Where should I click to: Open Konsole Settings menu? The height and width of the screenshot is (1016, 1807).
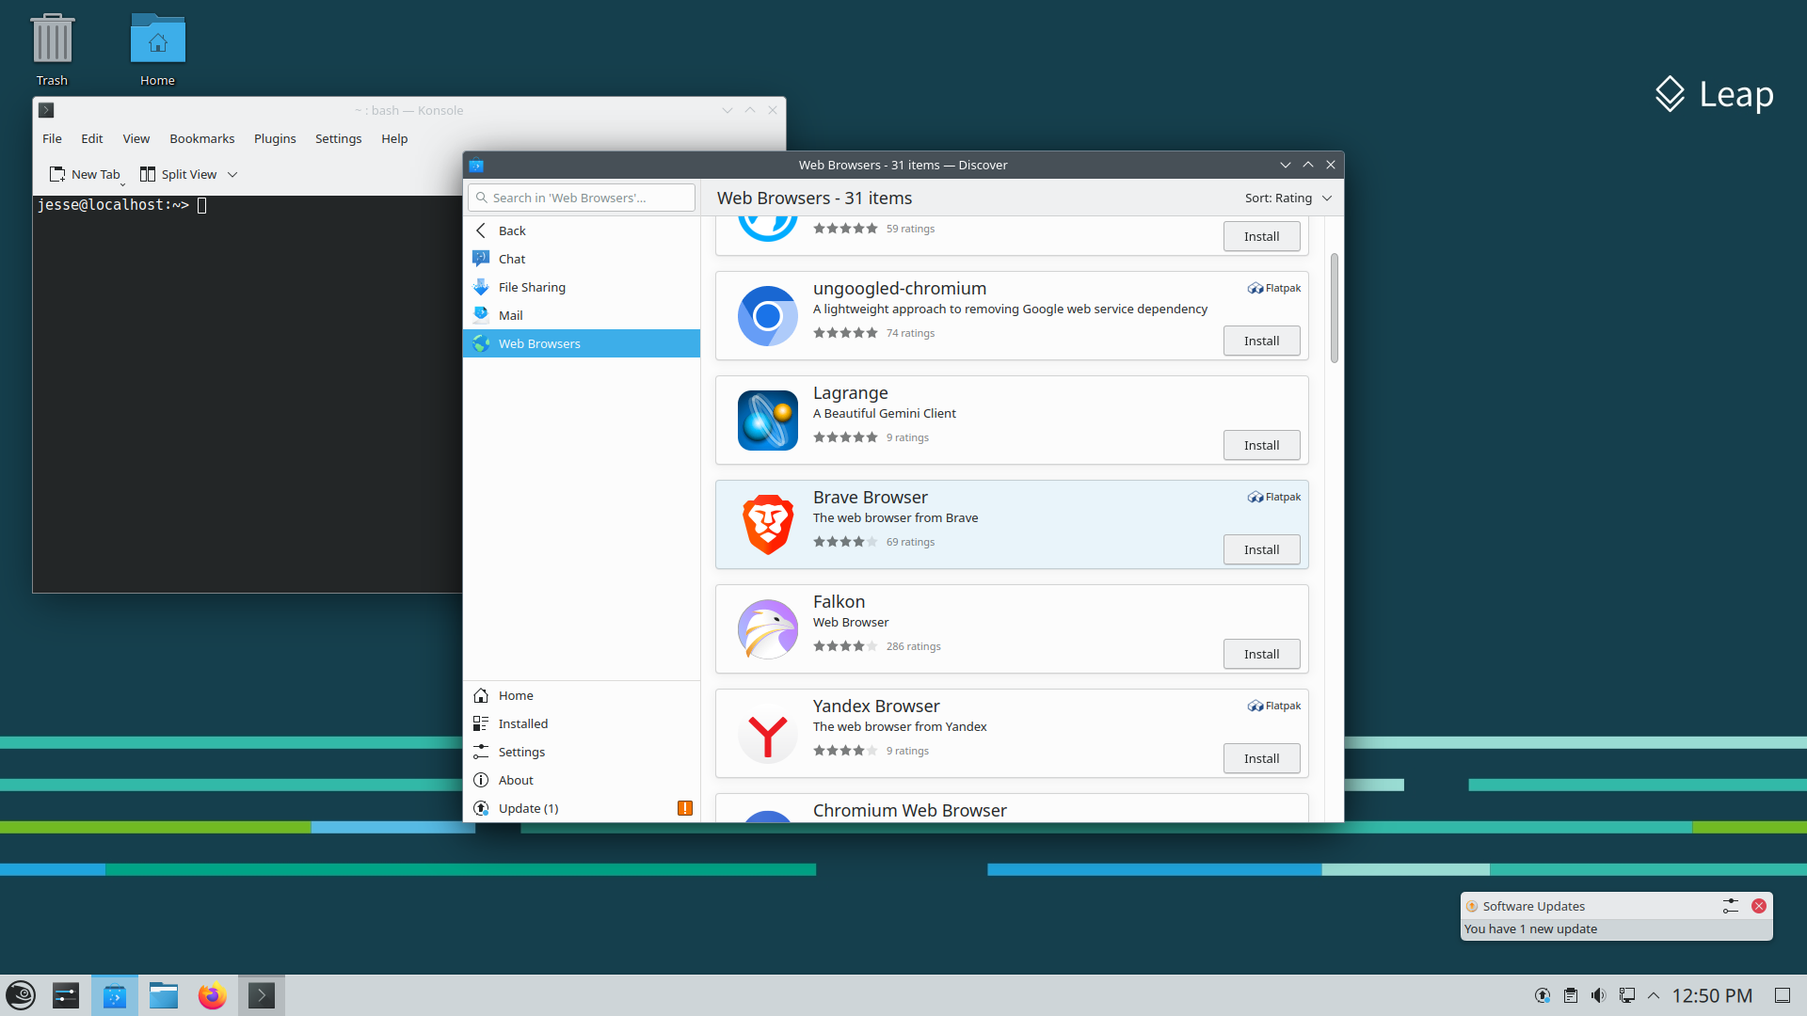[339, 138]
